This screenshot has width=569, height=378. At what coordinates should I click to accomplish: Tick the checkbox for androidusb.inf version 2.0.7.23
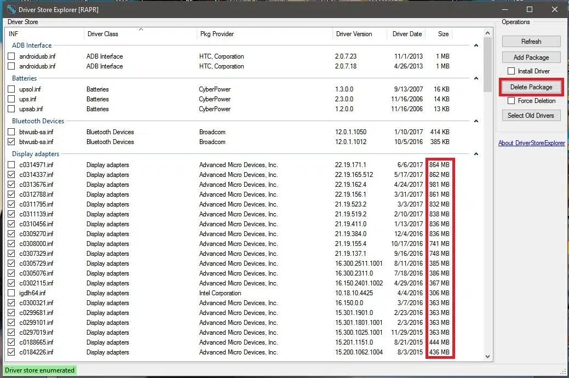(x=12, y=56)
